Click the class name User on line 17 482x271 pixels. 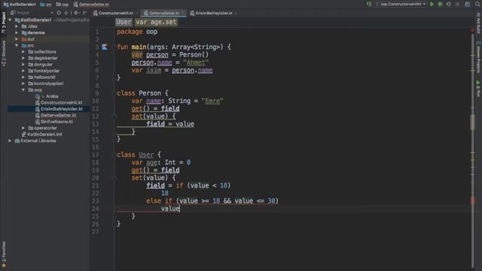click(146, 154)
